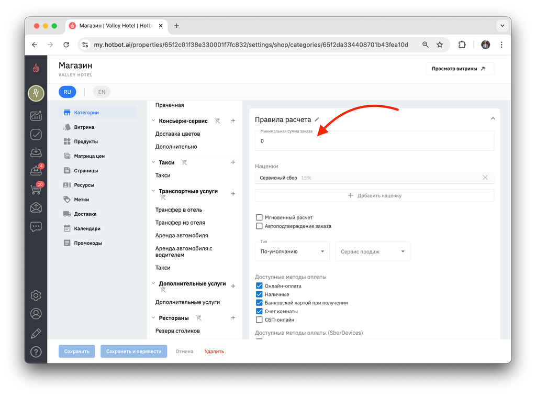Click crossed cart icon beside Консьерж-сервис

point(217,120)
